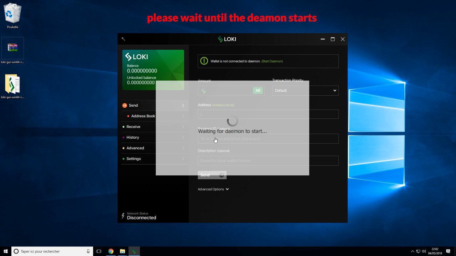456x256 pixels.
Task: Click the arrow icon on the Send button
Action: (221, 175)
